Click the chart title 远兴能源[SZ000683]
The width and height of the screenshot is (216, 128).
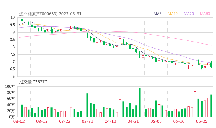pyautogui.click(x=38, y=14)
